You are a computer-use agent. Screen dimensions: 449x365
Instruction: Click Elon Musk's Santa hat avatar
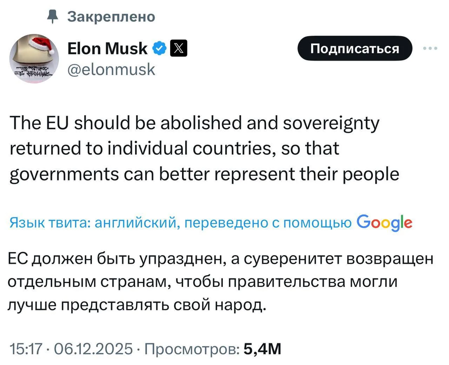[x=34, y=58]
